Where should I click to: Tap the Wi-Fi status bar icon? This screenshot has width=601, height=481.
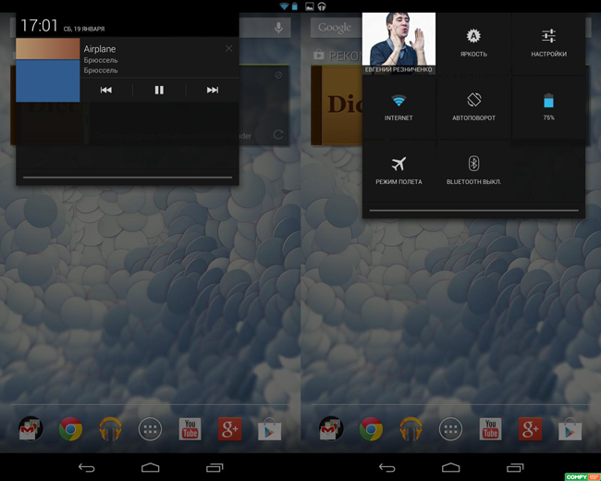coord(284,6)
